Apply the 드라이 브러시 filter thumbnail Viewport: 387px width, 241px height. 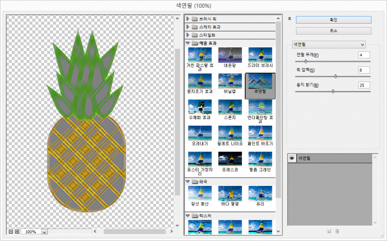pyautogui.click(x=260, y=55)
